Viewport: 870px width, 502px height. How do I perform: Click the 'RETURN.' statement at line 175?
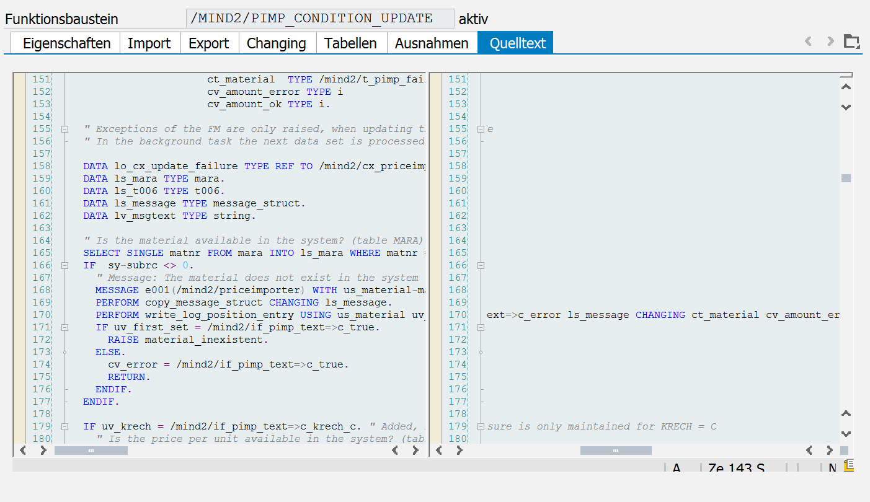coord(129,377)
